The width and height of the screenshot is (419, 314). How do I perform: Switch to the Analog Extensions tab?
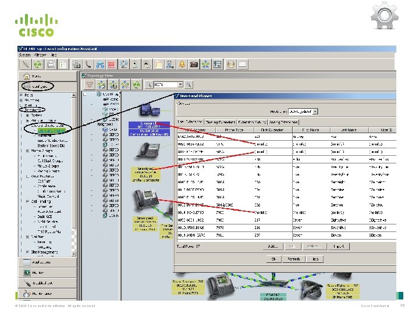[283, 122]
